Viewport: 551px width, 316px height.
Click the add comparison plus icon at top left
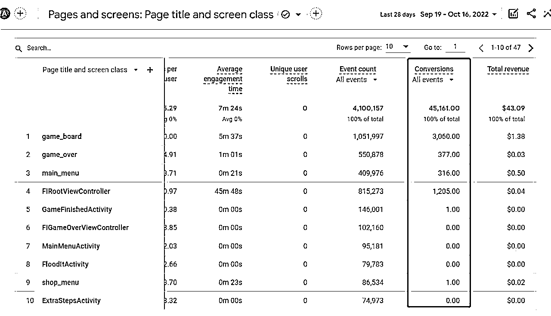point(20,13)
